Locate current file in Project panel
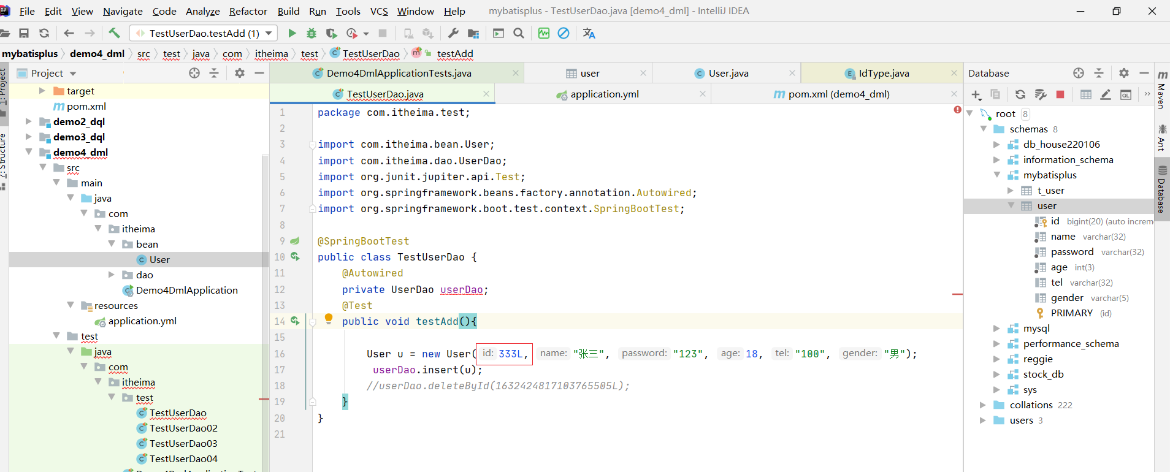The image size is (1170, 472). coord(194,73)
